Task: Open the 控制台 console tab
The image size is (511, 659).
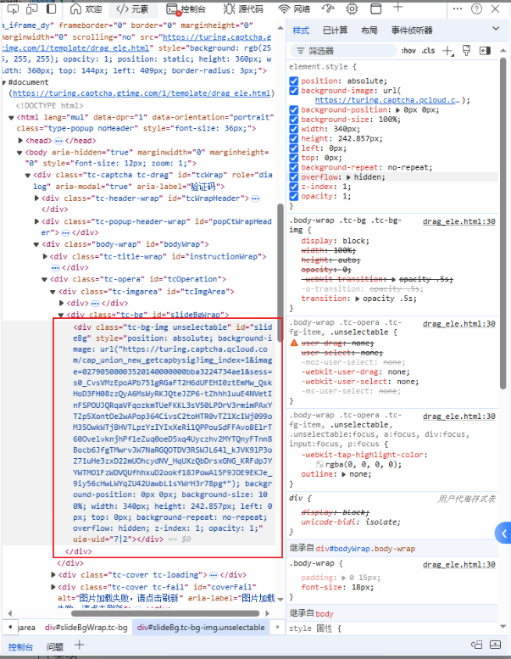Action: [186, 8]
